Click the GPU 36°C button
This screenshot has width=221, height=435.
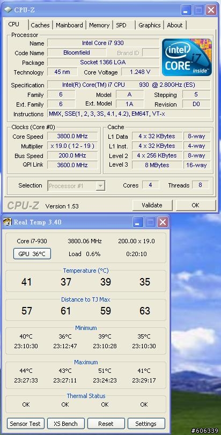pyautogui.click(x=32, y=253)
